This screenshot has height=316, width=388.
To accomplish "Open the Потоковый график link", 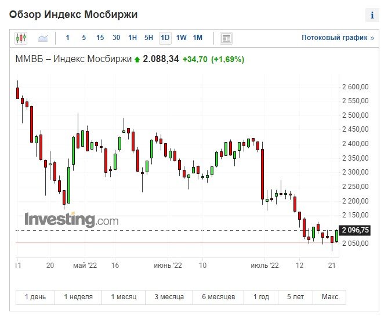I will click(338, 38).
